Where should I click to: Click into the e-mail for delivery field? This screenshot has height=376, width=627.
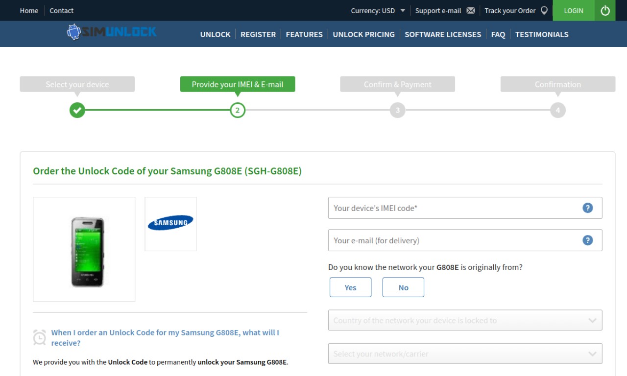coord(465,240)
